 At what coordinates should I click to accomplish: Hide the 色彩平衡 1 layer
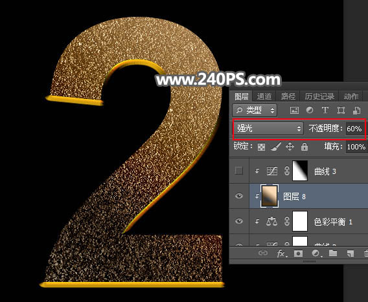(239, 221)
